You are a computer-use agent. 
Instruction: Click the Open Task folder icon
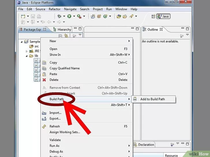click(125, 16)
